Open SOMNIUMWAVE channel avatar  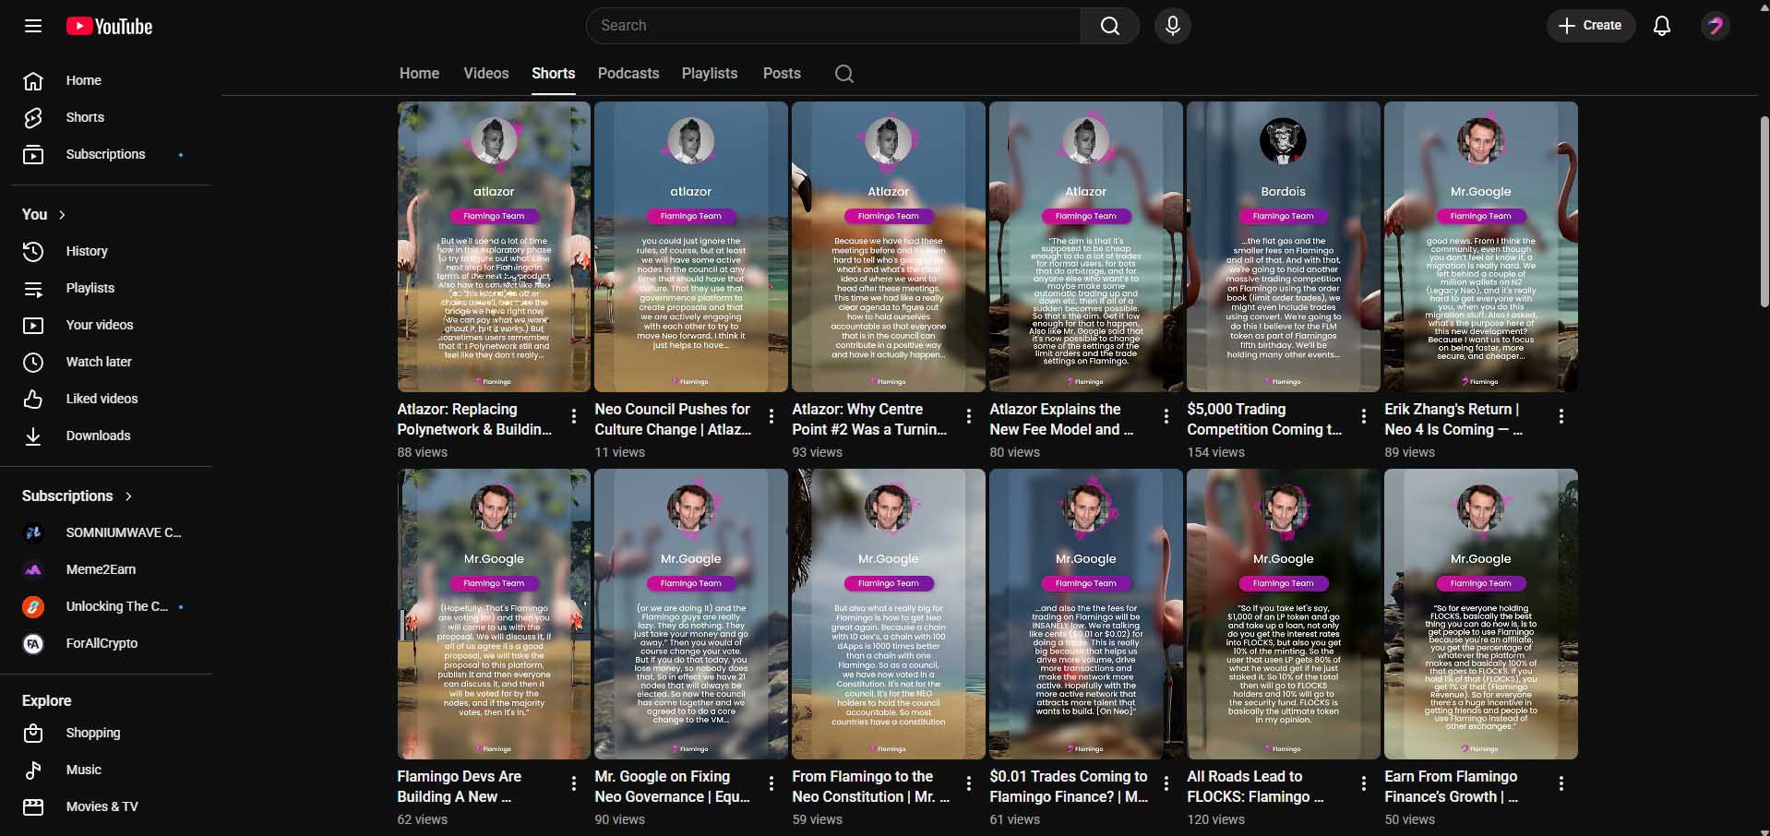click(33, 532)
